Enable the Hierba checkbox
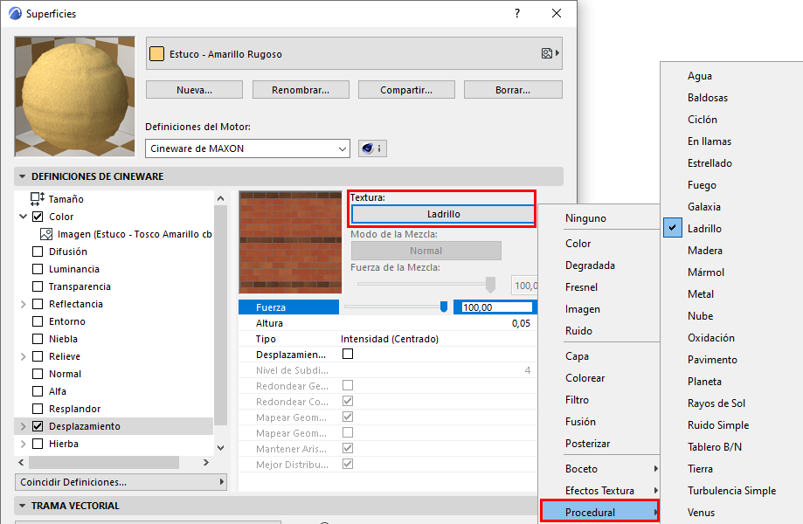The height and width of the screenshot is (524, 803). (38, 444)
